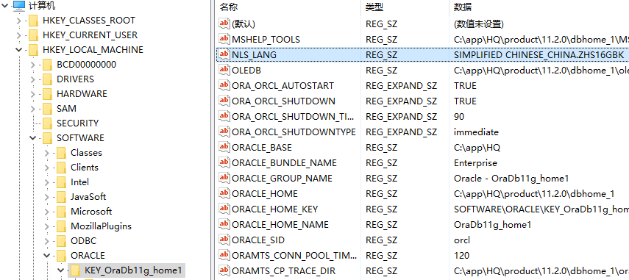The height and width of the screenshot is (280, 629).
Task: Click the 'C:\app\HQ' data for ORACLE_BASE
Action: [x=477, y=148]
